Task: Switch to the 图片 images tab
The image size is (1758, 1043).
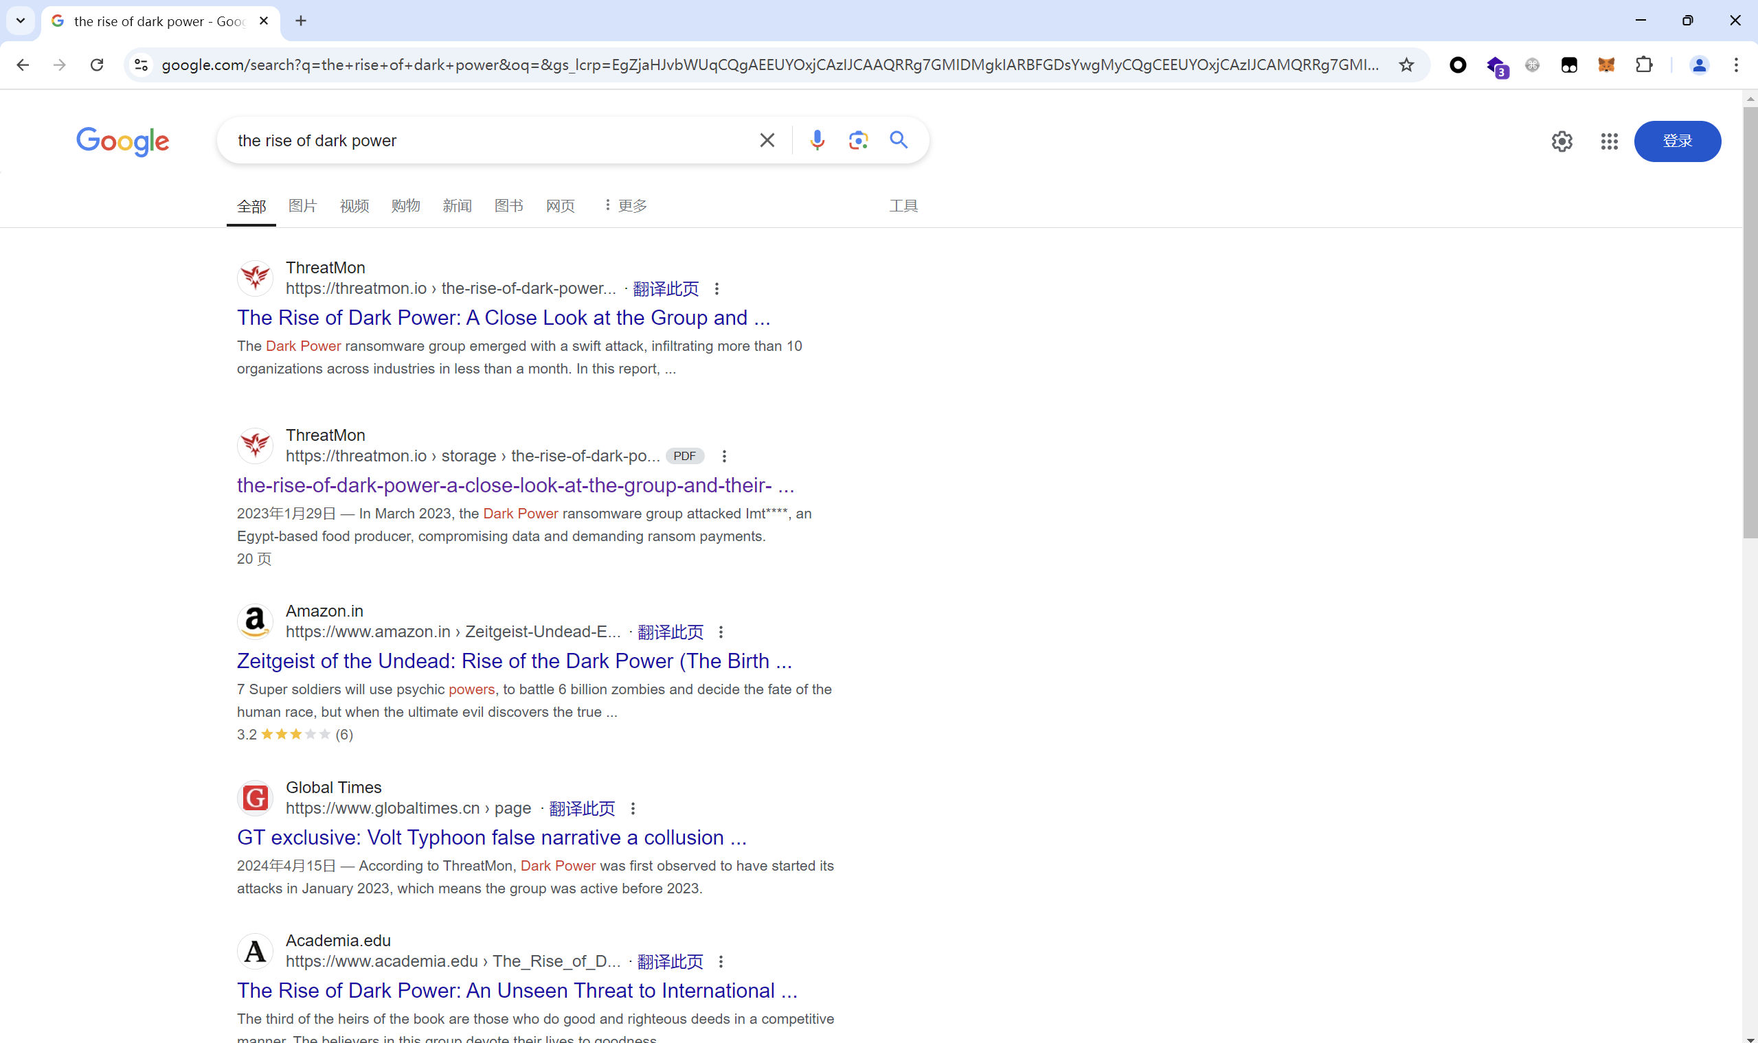Action: point(302,206)
